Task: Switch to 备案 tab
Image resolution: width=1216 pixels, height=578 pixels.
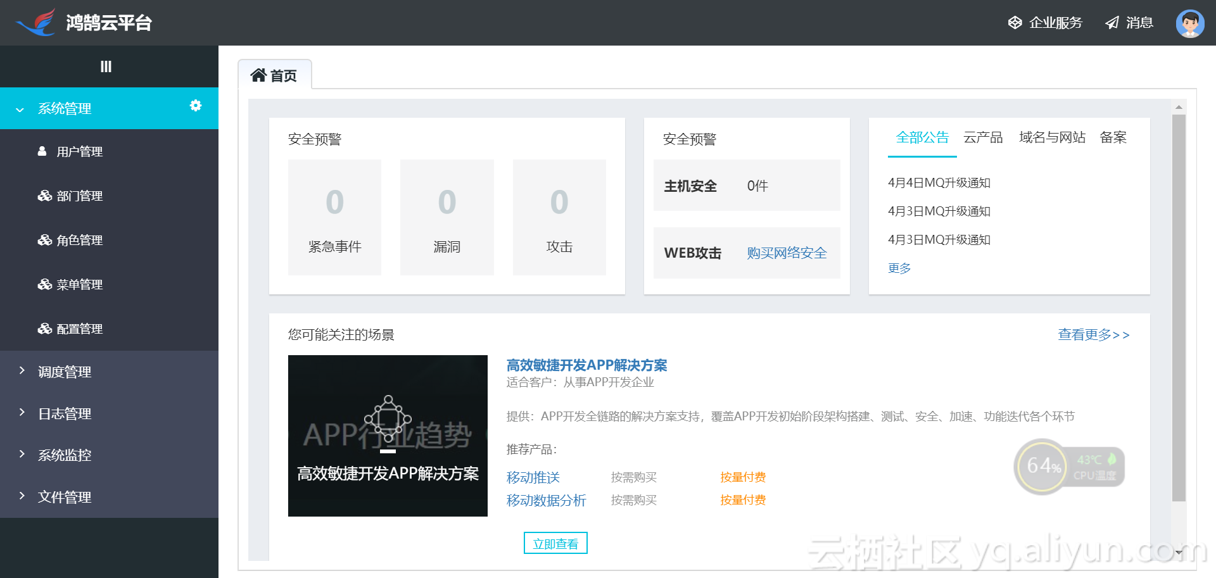Action: tap(1113, 137)
